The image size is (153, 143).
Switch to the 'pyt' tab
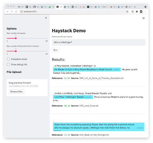(82, 7)
